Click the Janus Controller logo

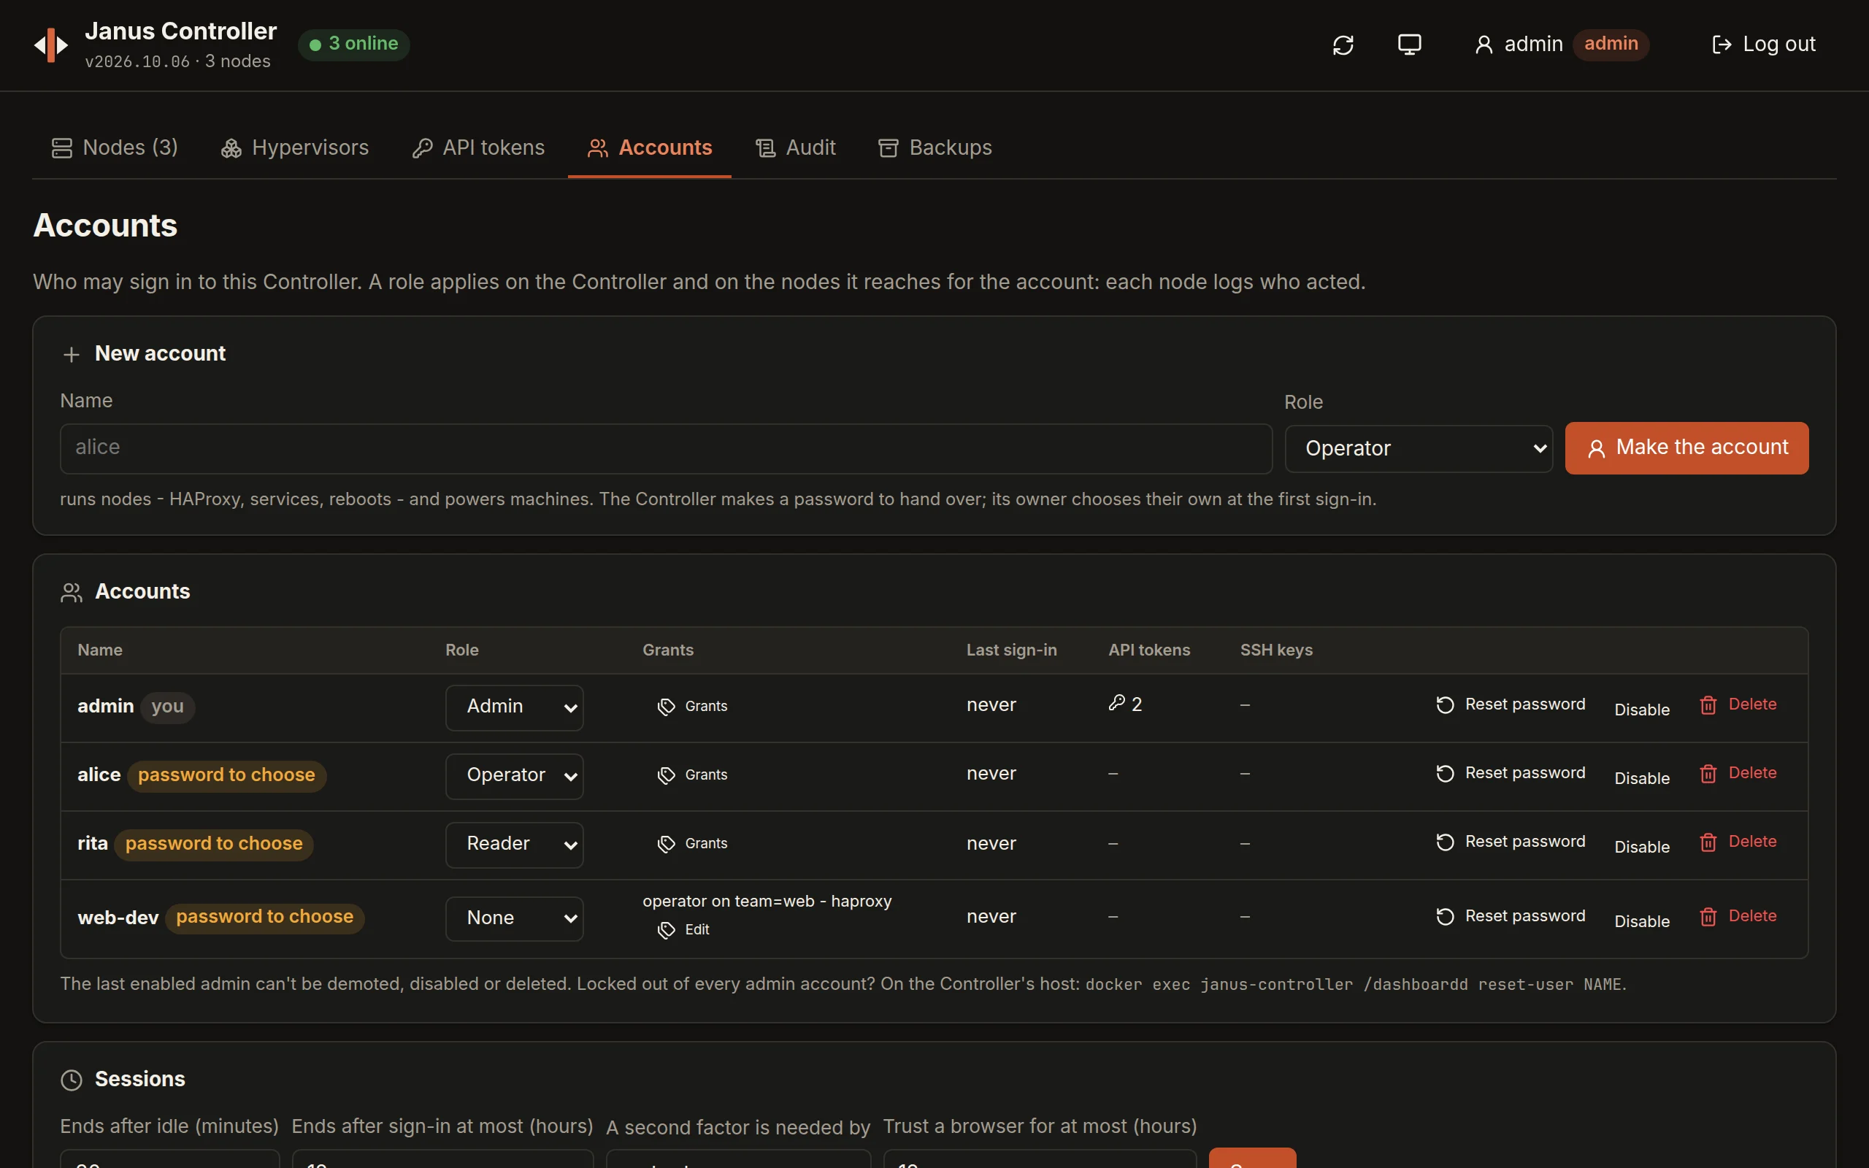[x=51, y=45]
